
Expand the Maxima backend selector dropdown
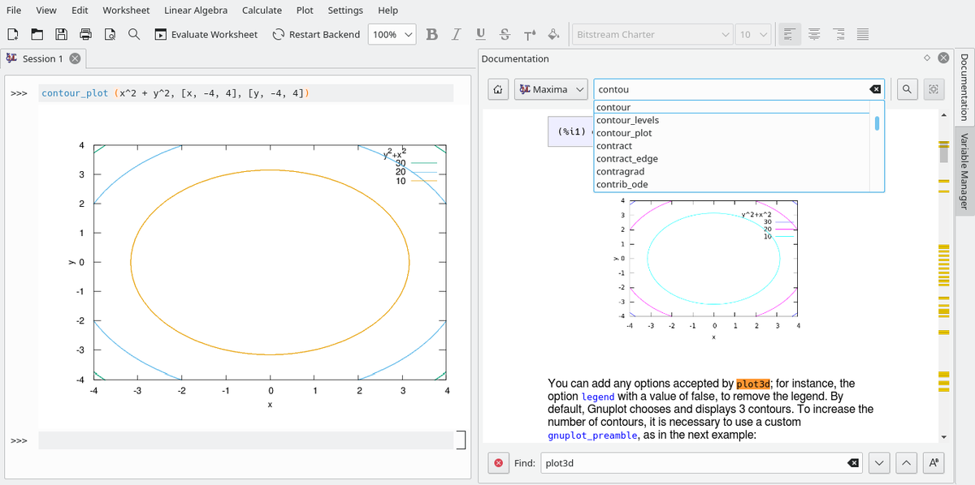coord(552,89)
